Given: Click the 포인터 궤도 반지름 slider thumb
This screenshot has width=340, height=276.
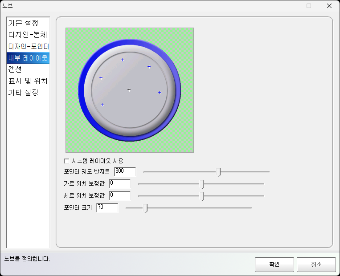Looking at the screenshot, I should [x=218, y=172].
